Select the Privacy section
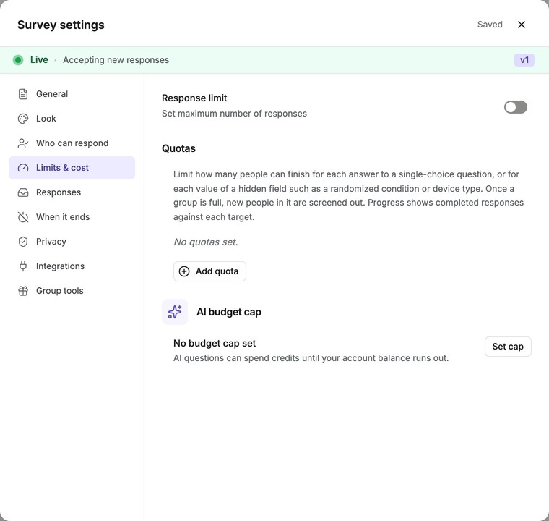 (x=72, y=242)
